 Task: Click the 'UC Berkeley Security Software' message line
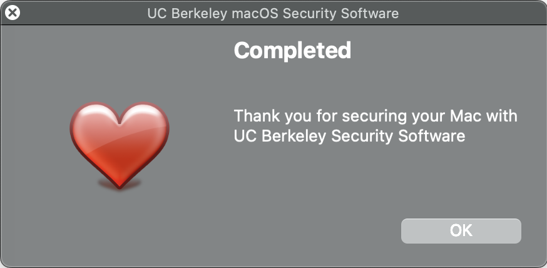coord(349,136)
